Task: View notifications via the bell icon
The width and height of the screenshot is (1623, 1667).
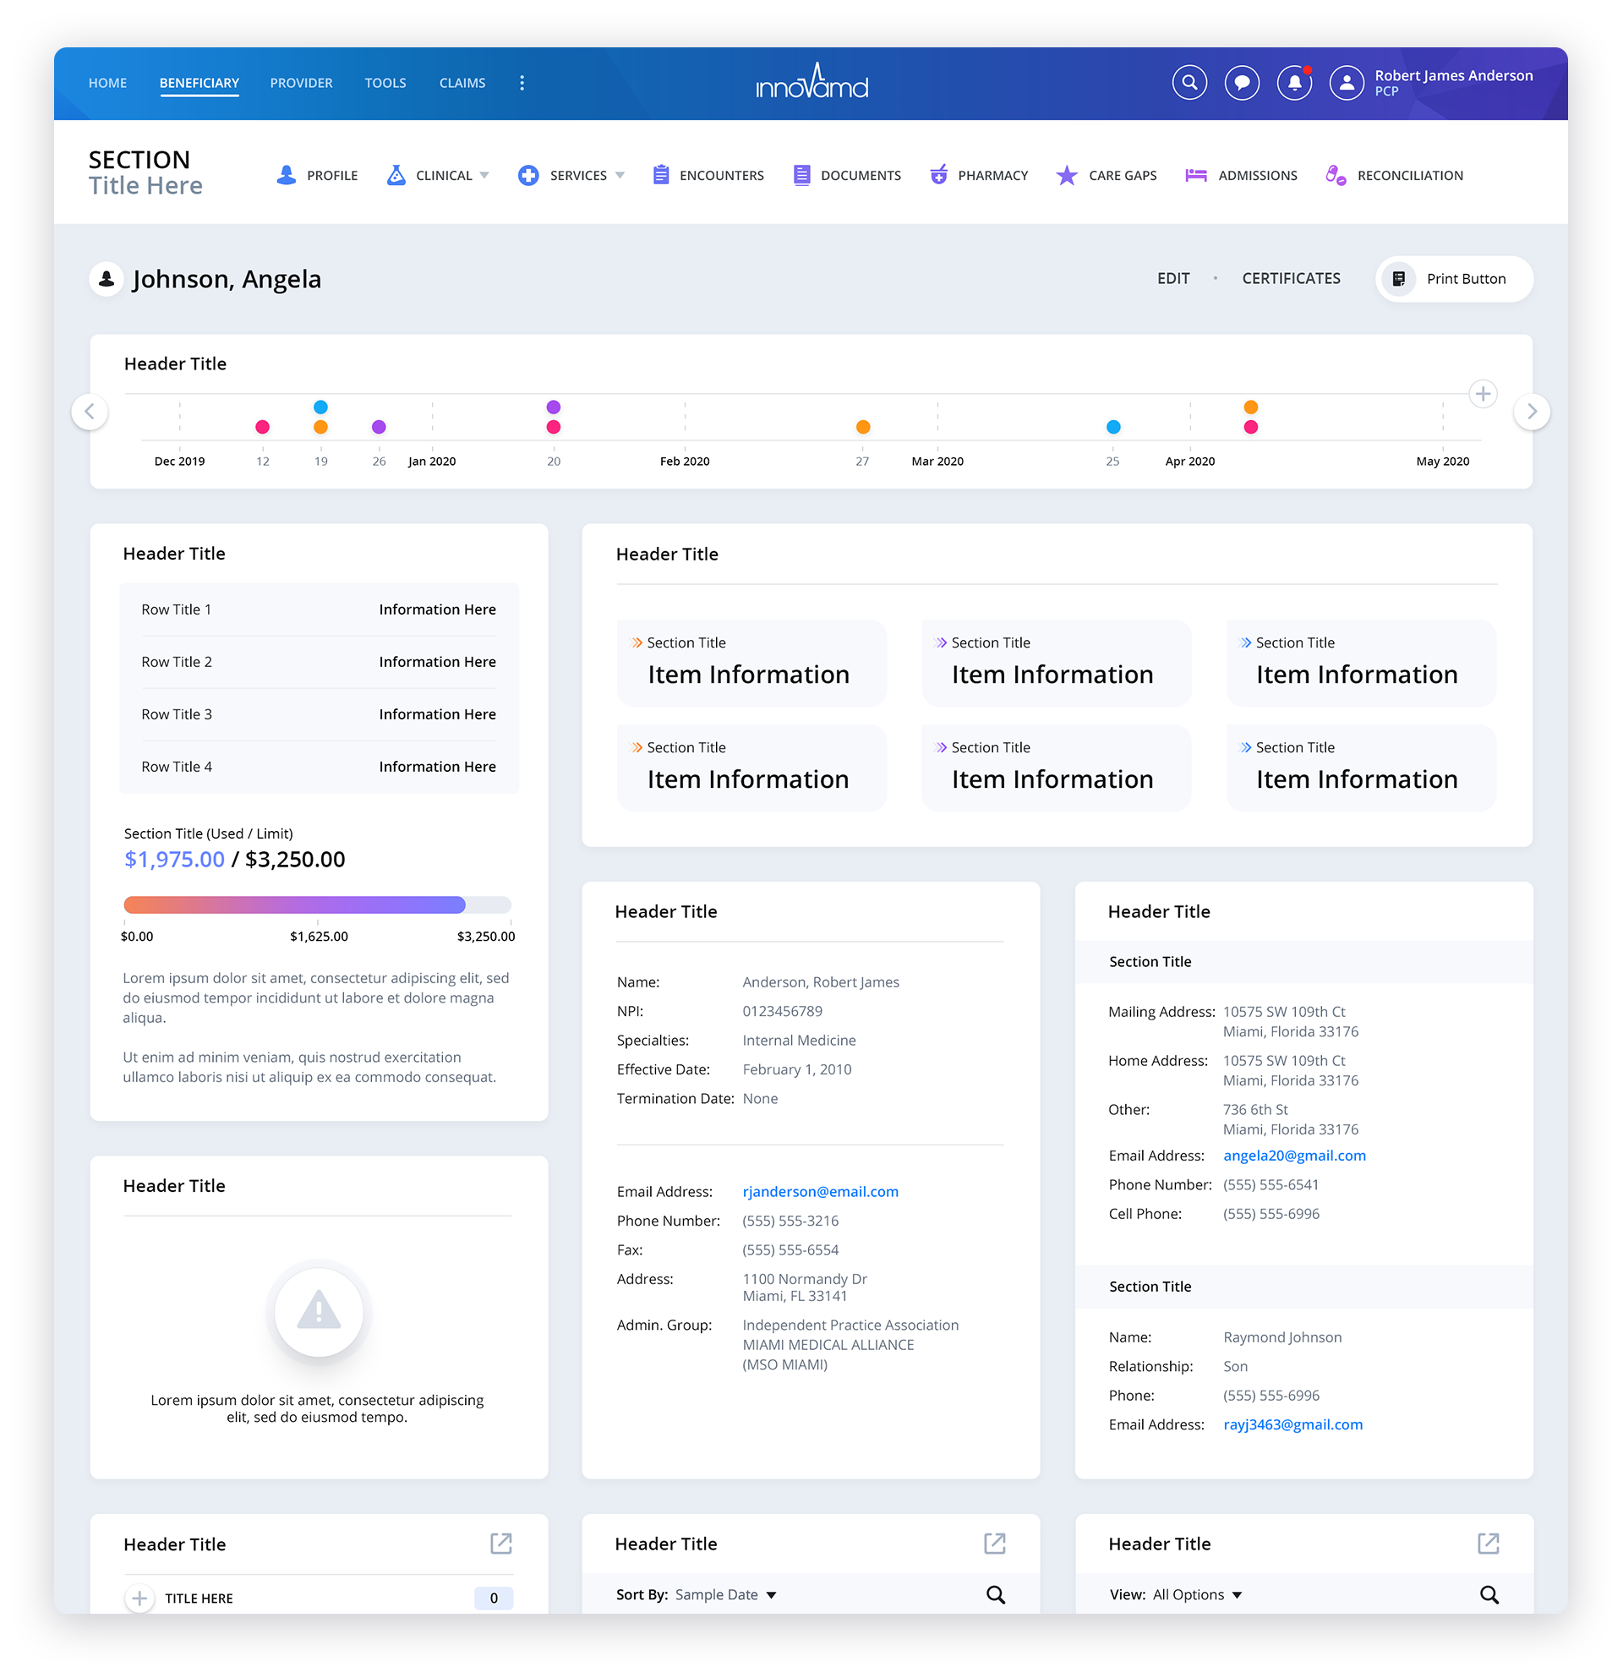Action: pos(1294,83)
